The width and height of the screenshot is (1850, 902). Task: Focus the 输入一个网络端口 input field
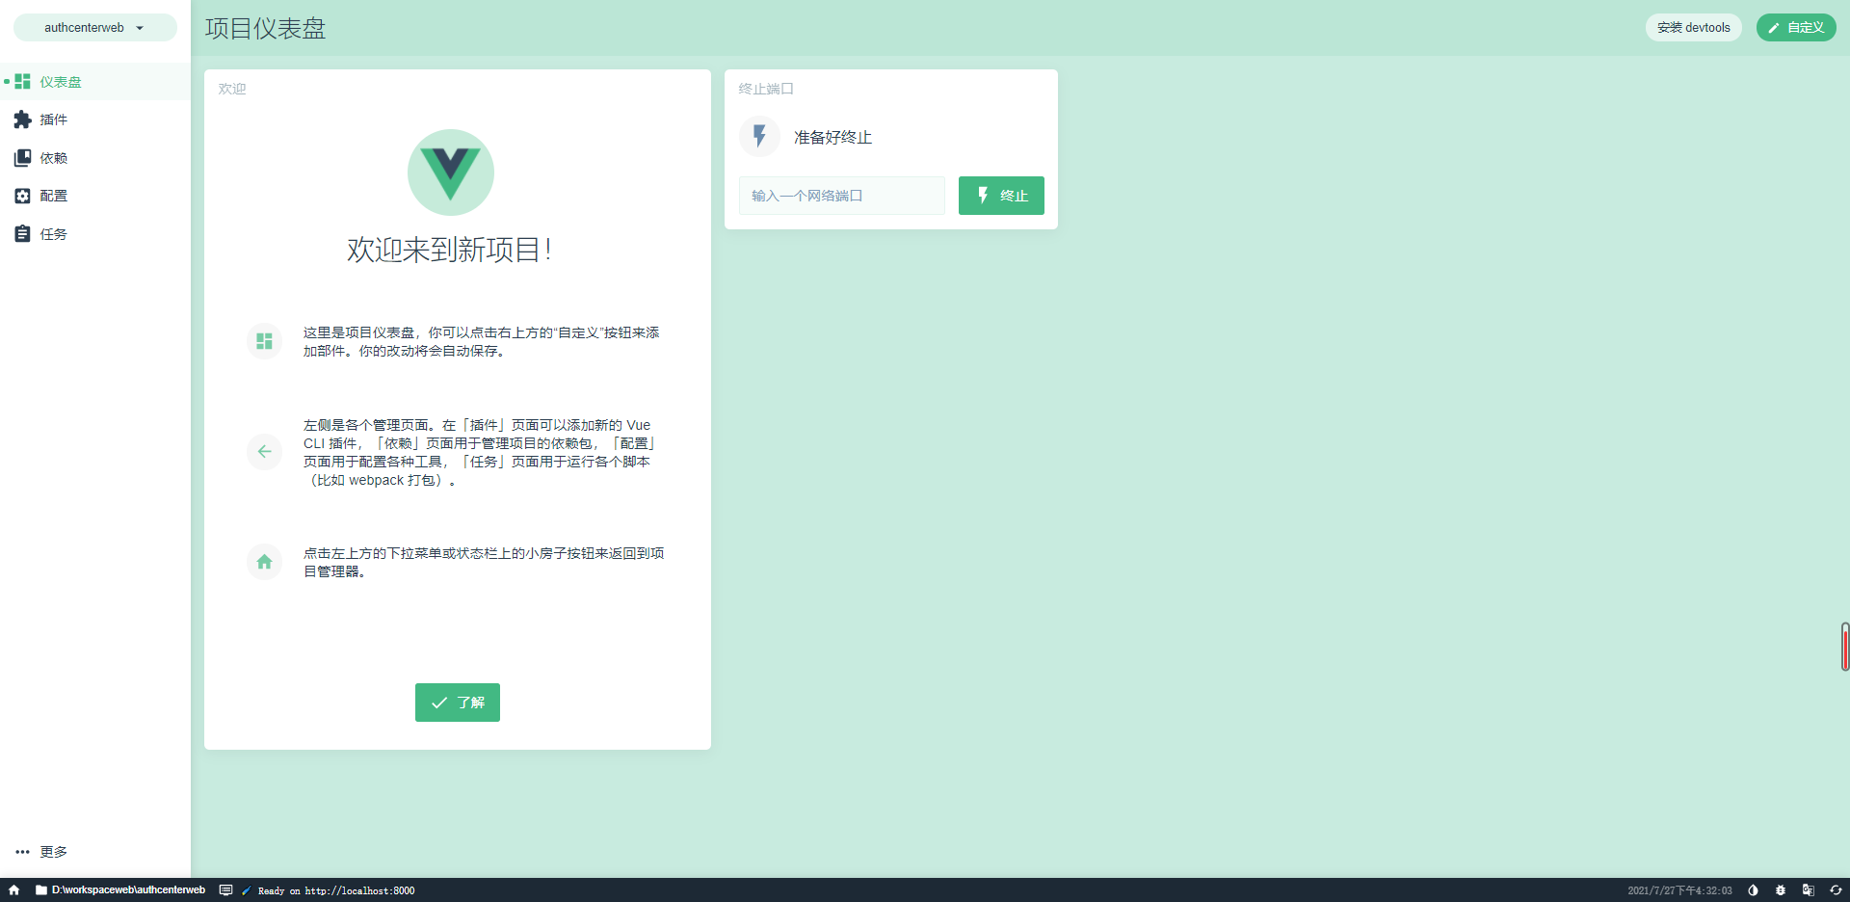tap(842, 196)
